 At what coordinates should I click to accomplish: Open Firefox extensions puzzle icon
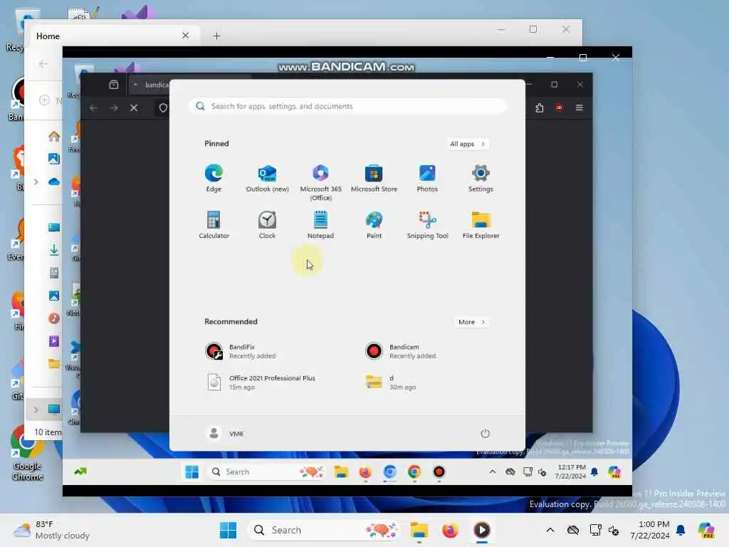540,108
